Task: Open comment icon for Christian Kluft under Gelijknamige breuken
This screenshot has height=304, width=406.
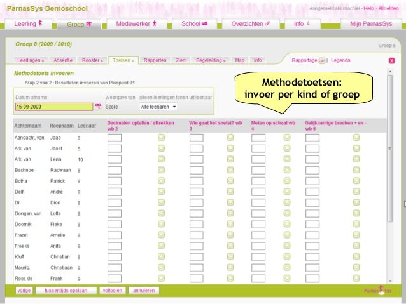Action: (356, 257)
